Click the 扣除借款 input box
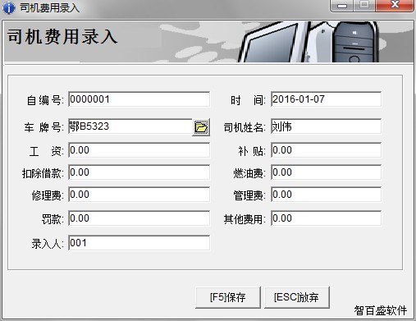The height and width of the screenshot is (321, 416). click(x=139, y=172)
